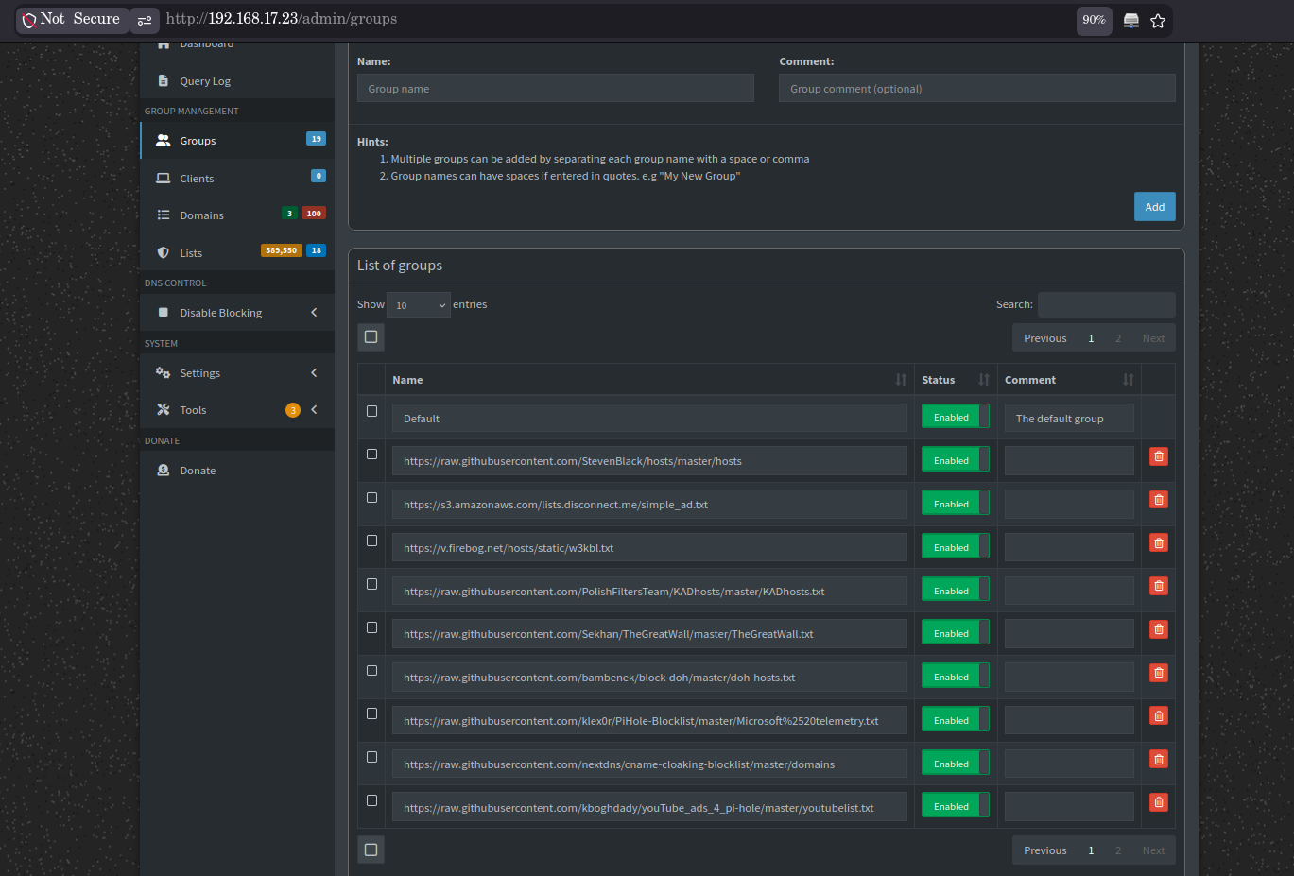Image resolution: width=1294 pixels, height=876 pixels.
Task: Check the w3kbl.txt row checkbox
Action: (371, 541)
